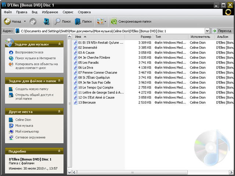
Task: Click the Forward arrow button
Action: pos(33,22)
